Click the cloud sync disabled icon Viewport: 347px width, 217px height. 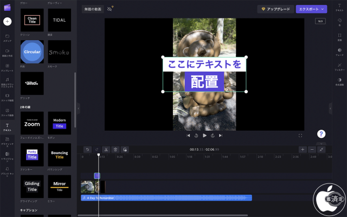pos(110,9)
